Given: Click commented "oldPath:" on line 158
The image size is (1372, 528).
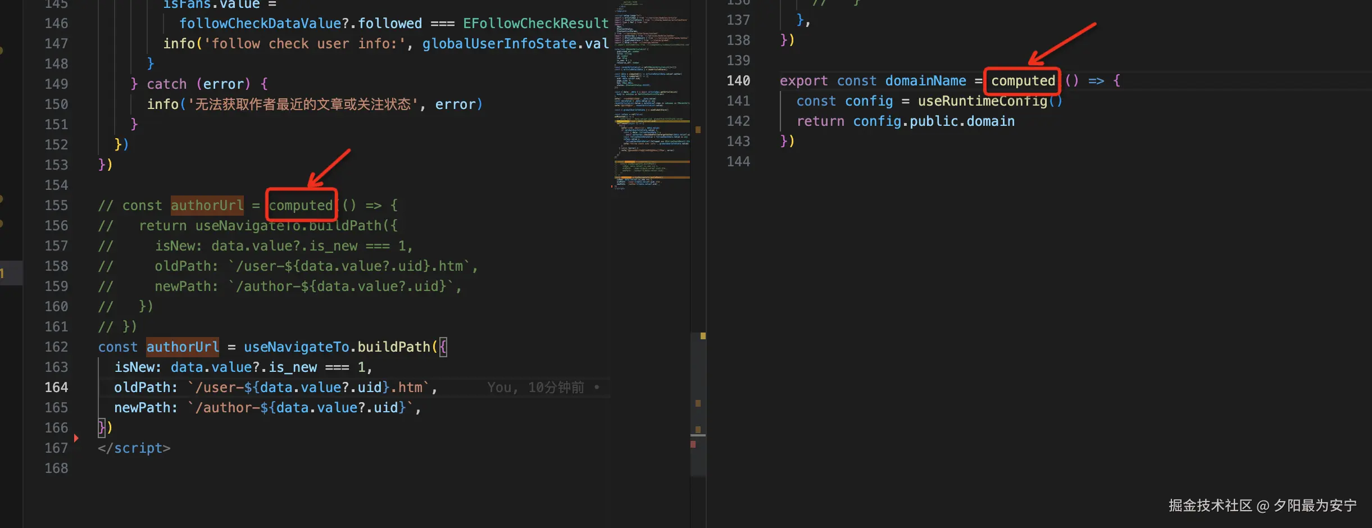Looking at the screenshot, I should 187,266.
